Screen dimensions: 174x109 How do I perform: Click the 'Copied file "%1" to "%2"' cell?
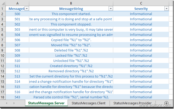tap(71, 40)
